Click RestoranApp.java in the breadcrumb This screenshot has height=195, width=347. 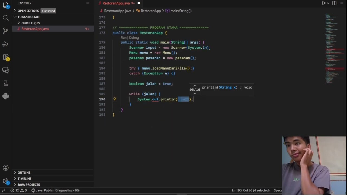click(x=118, y=11)
